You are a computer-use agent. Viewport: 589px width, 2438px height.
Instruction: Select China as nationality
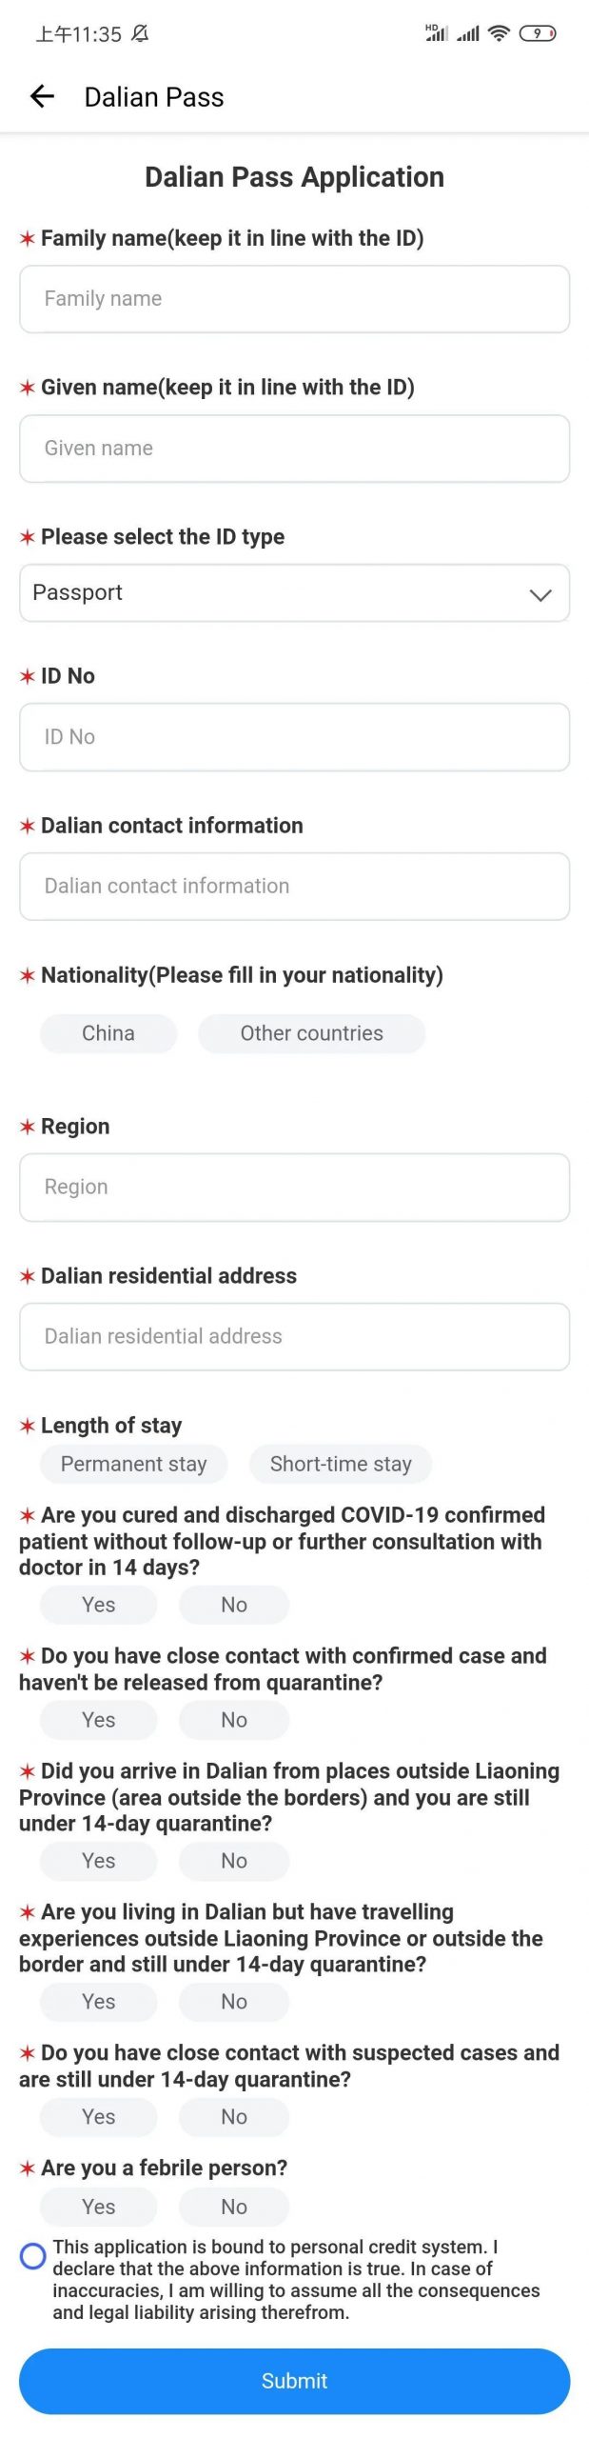point(108,1033)
